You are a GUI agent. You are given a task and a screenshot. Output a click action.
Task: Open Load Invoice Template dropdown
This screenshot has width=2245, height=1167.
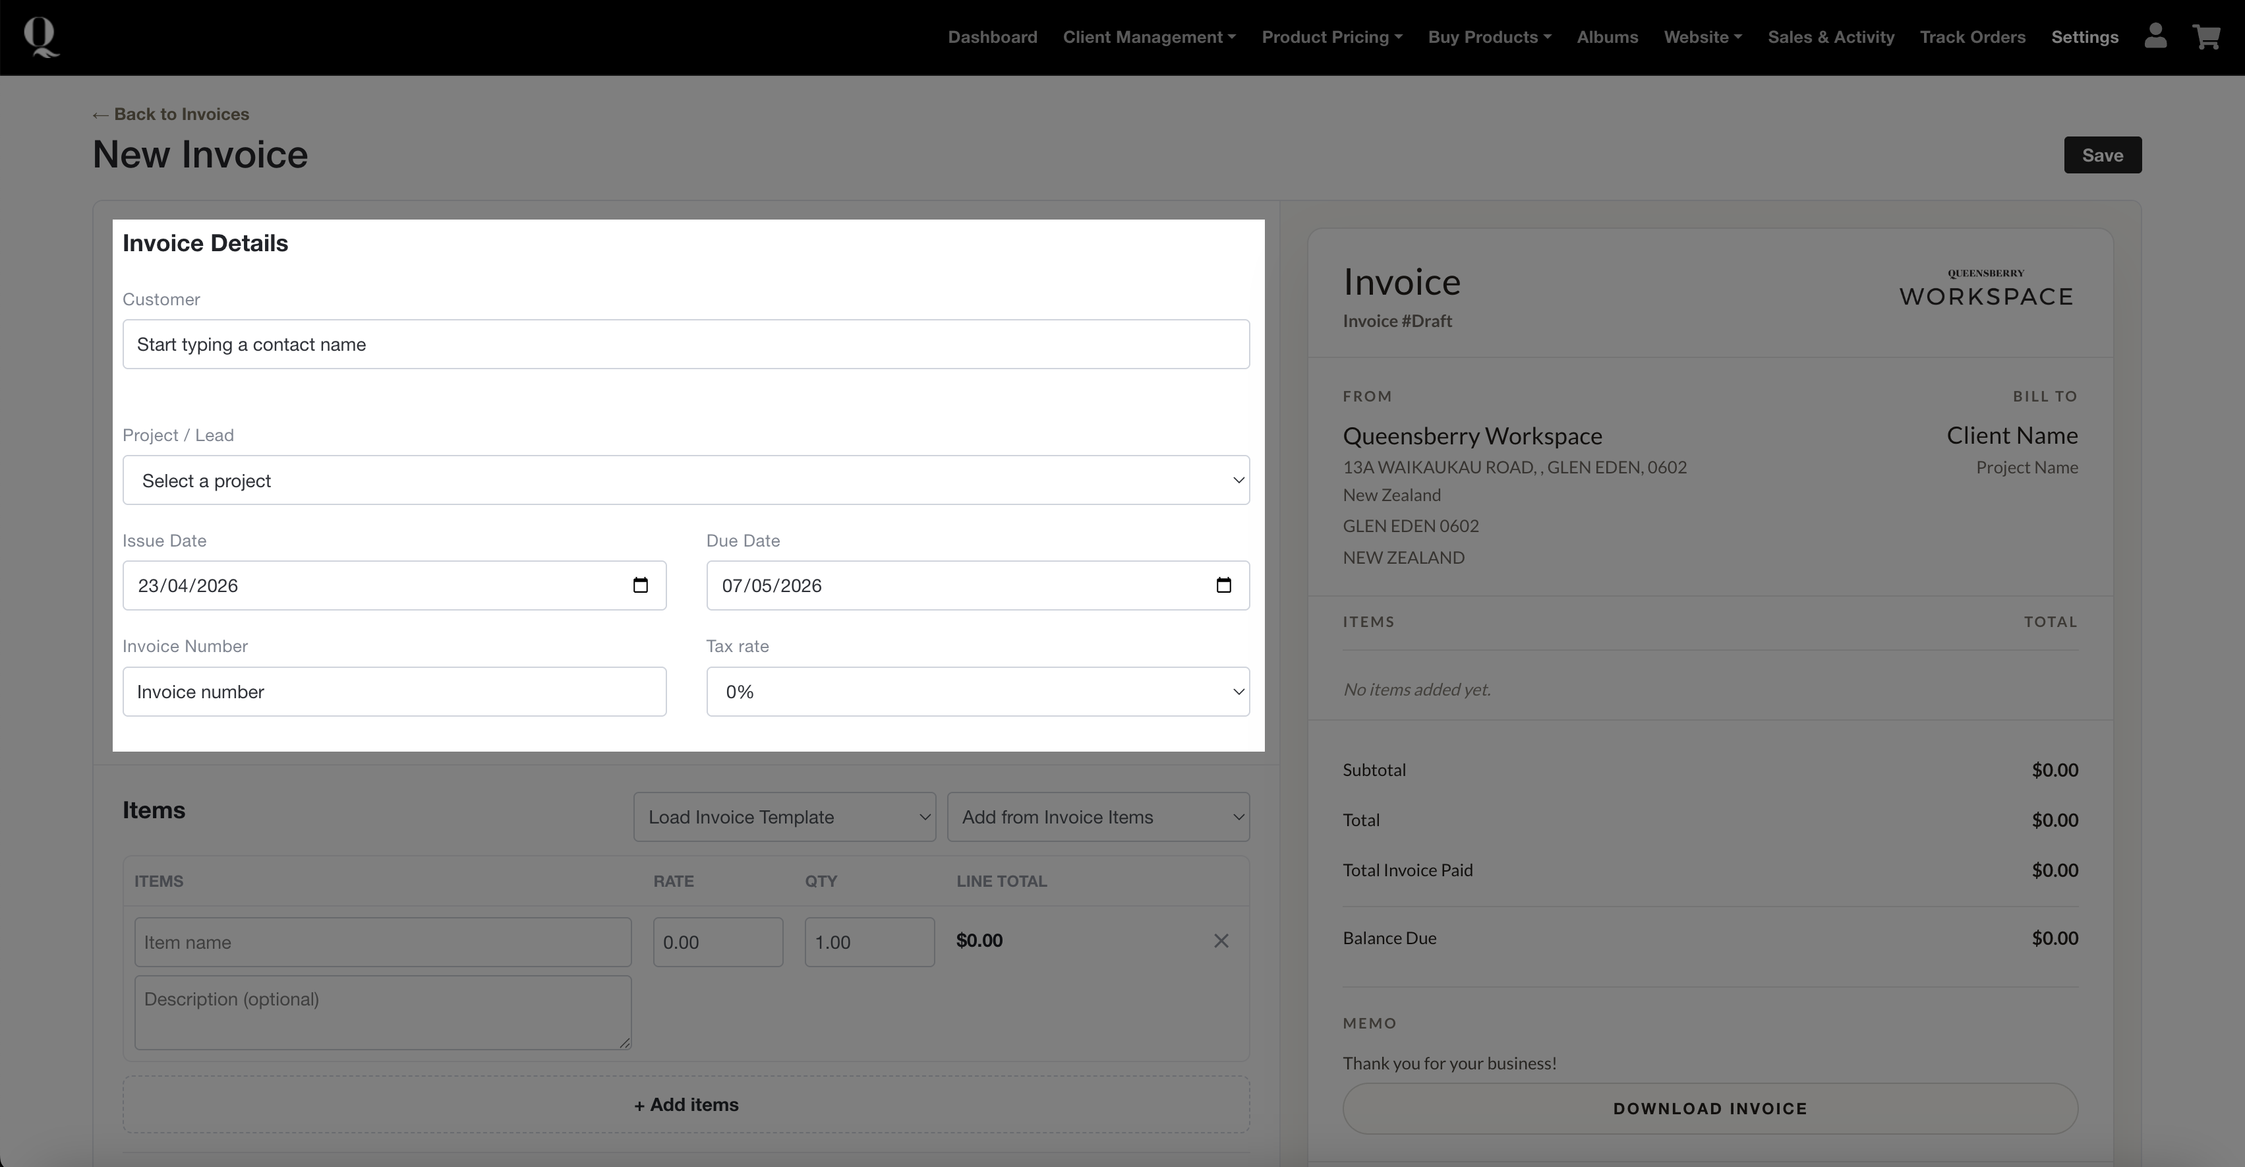(784, 817)
